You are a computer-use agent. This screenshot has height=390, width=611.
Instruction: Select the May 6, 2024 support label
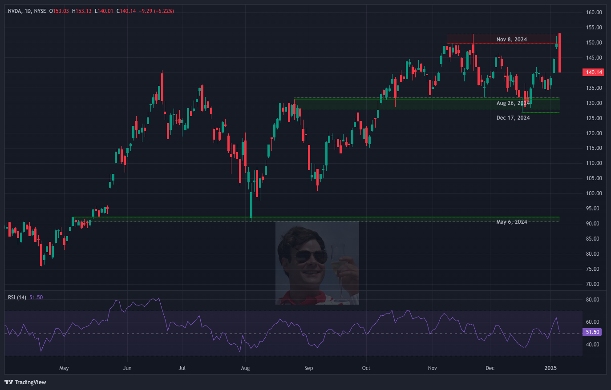pyautogui.click(x=512, y=222)
